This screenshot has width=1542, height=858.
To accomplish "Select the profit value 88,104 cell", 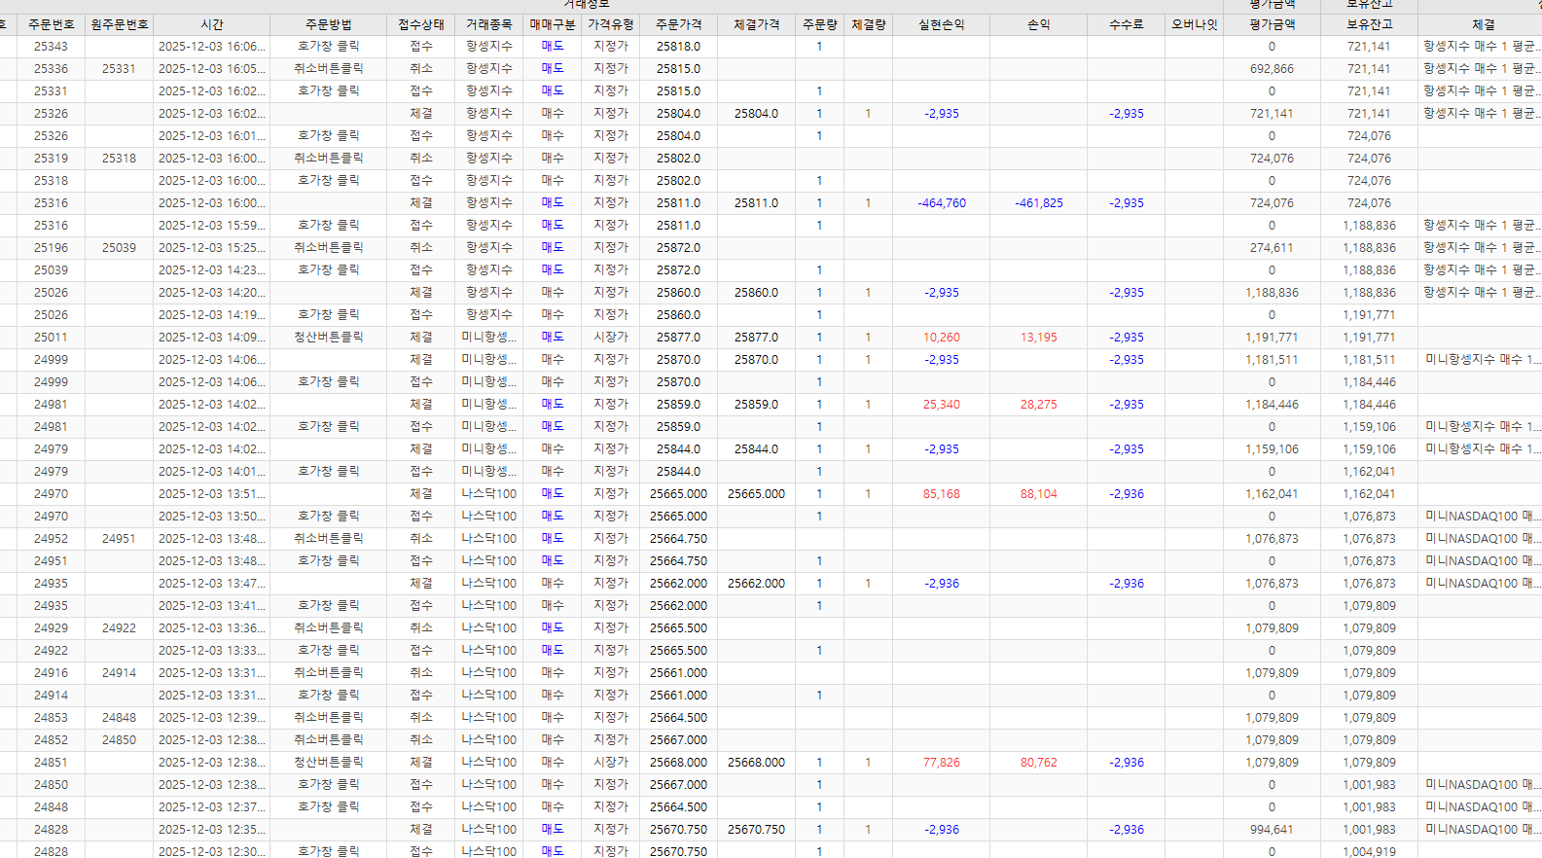I will click(1038, 493).
